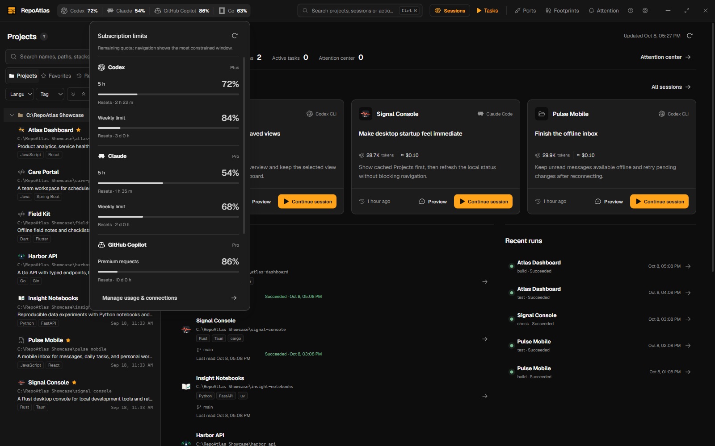
Task: Preview the Signal Console session
Action: tap(433, 202)
